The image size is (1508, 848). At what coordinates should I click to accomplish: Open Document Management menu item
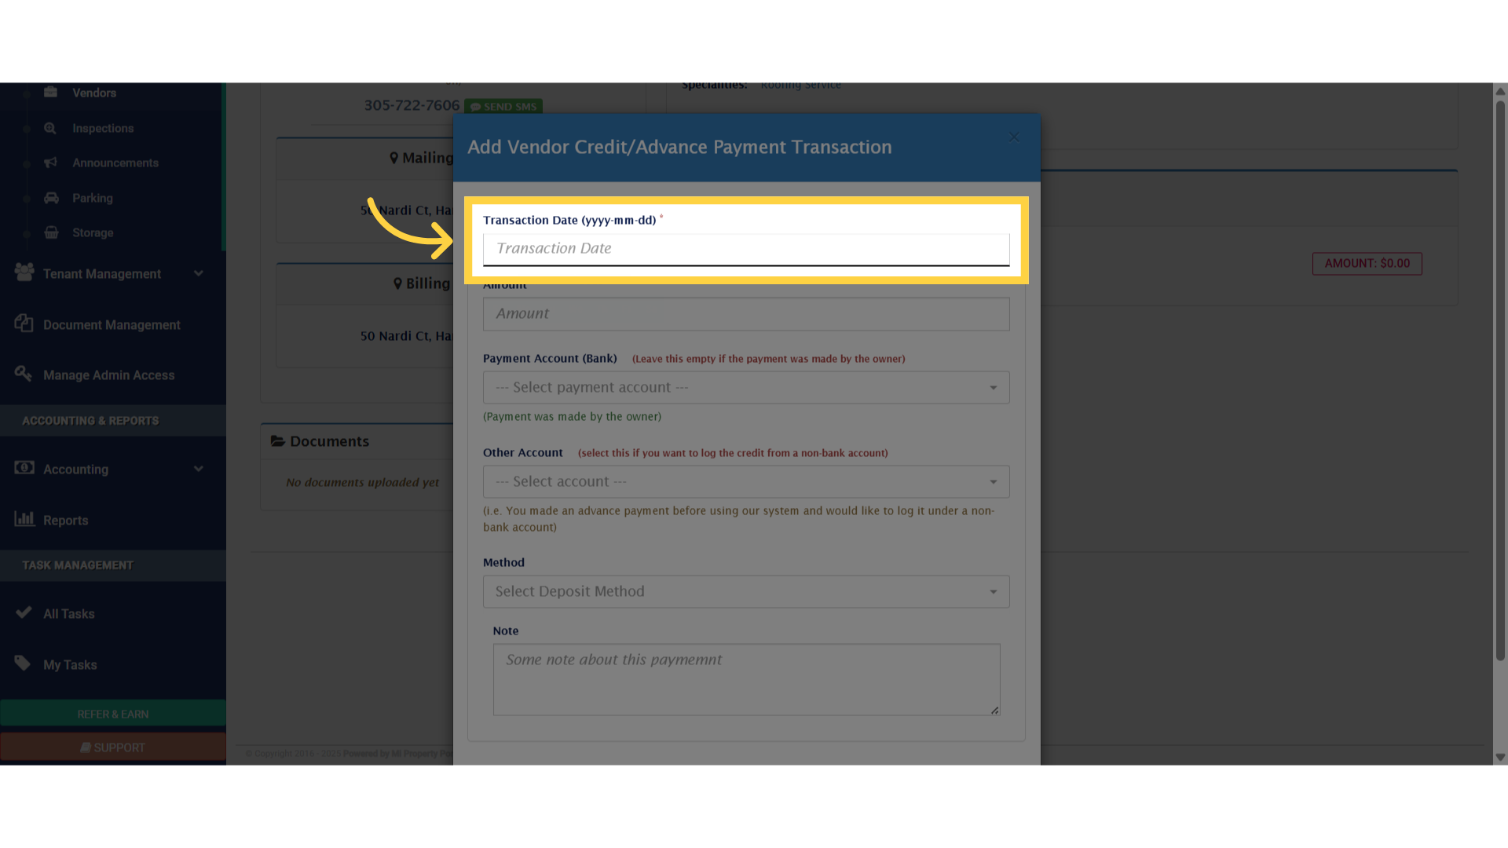point(112,324)
